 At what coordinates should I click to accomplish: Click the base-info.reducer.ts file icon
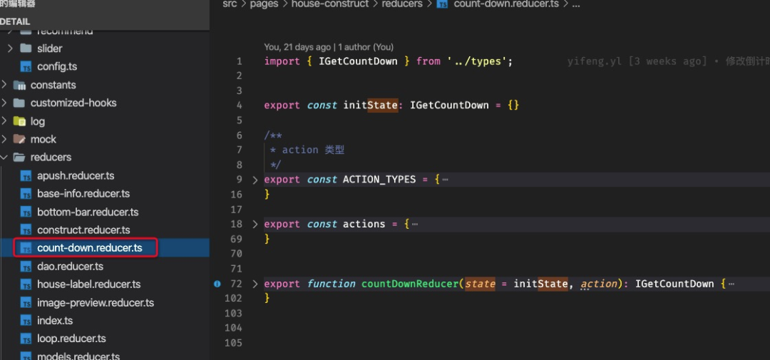pos(26,194)
